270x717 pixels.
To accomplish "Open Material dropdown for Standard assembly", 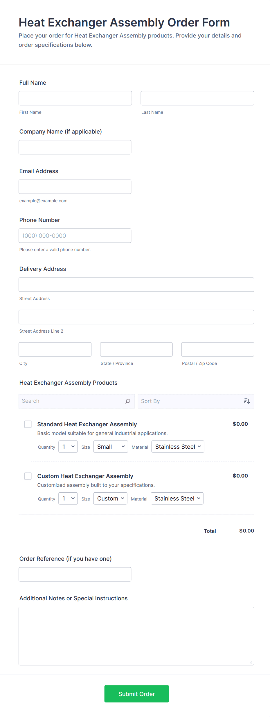I will pyautogui.click(x=178, y=447).
